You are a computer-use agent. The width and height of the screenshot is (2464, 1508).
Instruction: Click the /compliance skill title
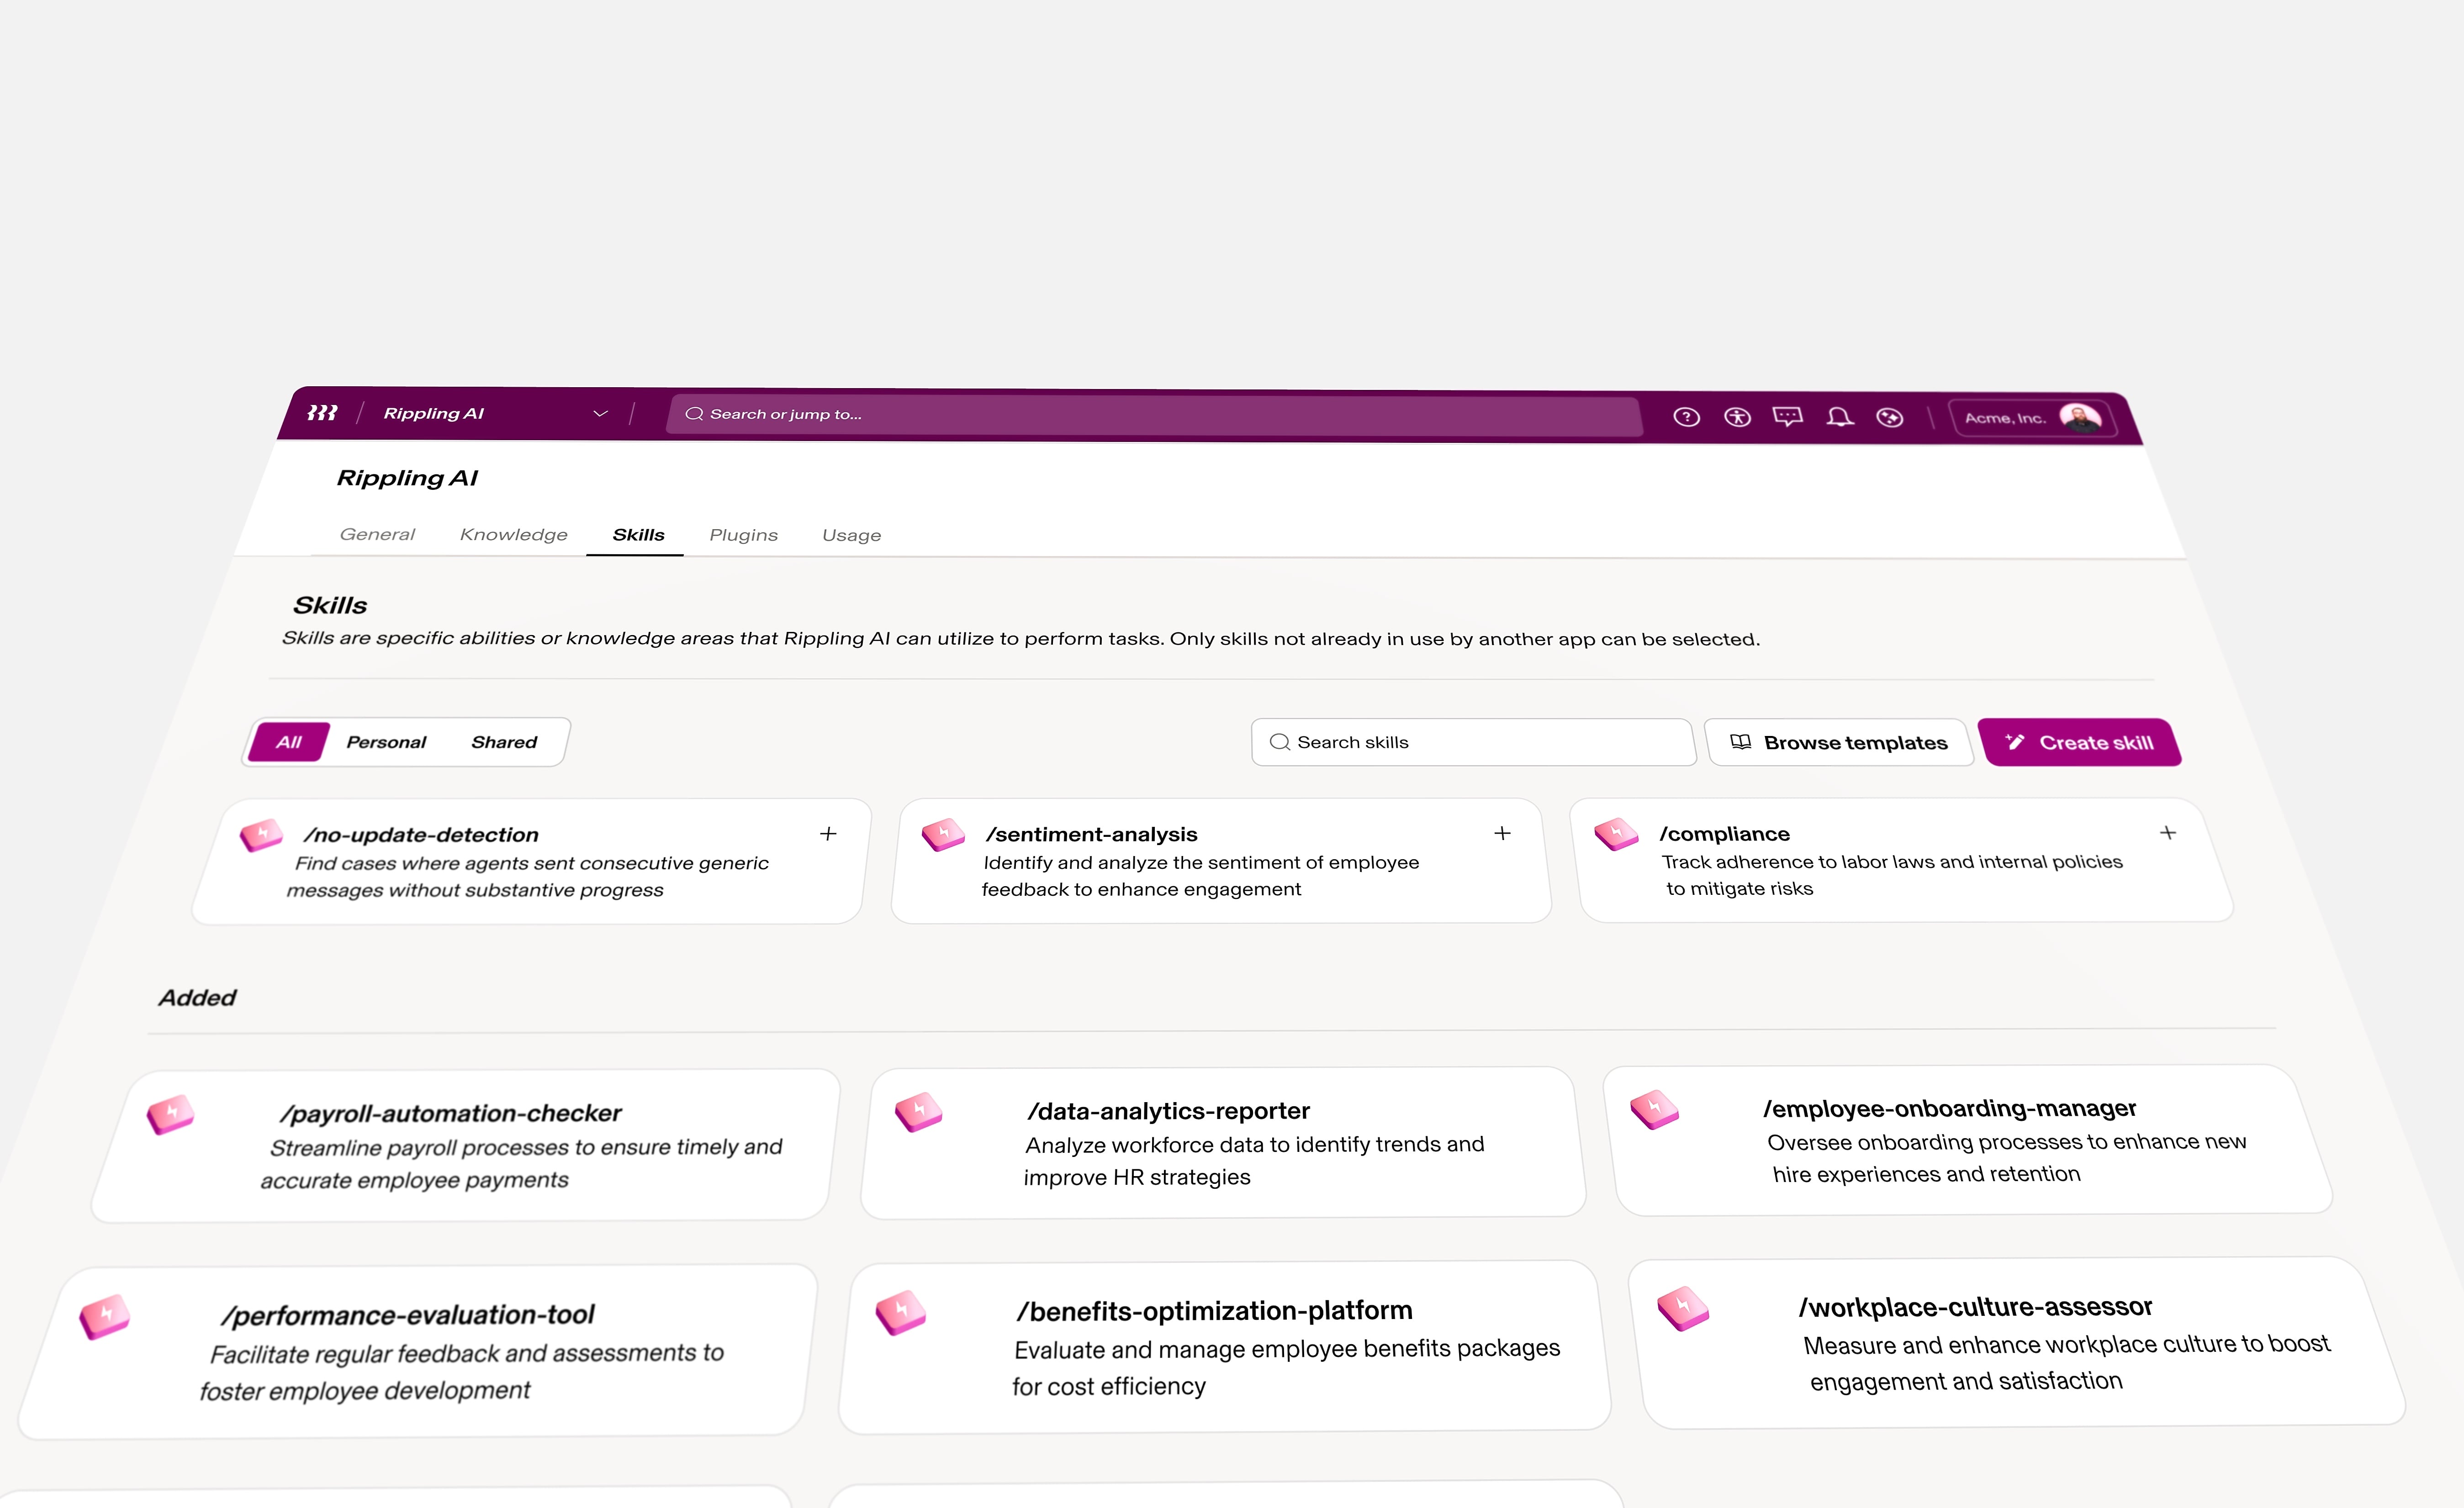tap(1725, 834)
